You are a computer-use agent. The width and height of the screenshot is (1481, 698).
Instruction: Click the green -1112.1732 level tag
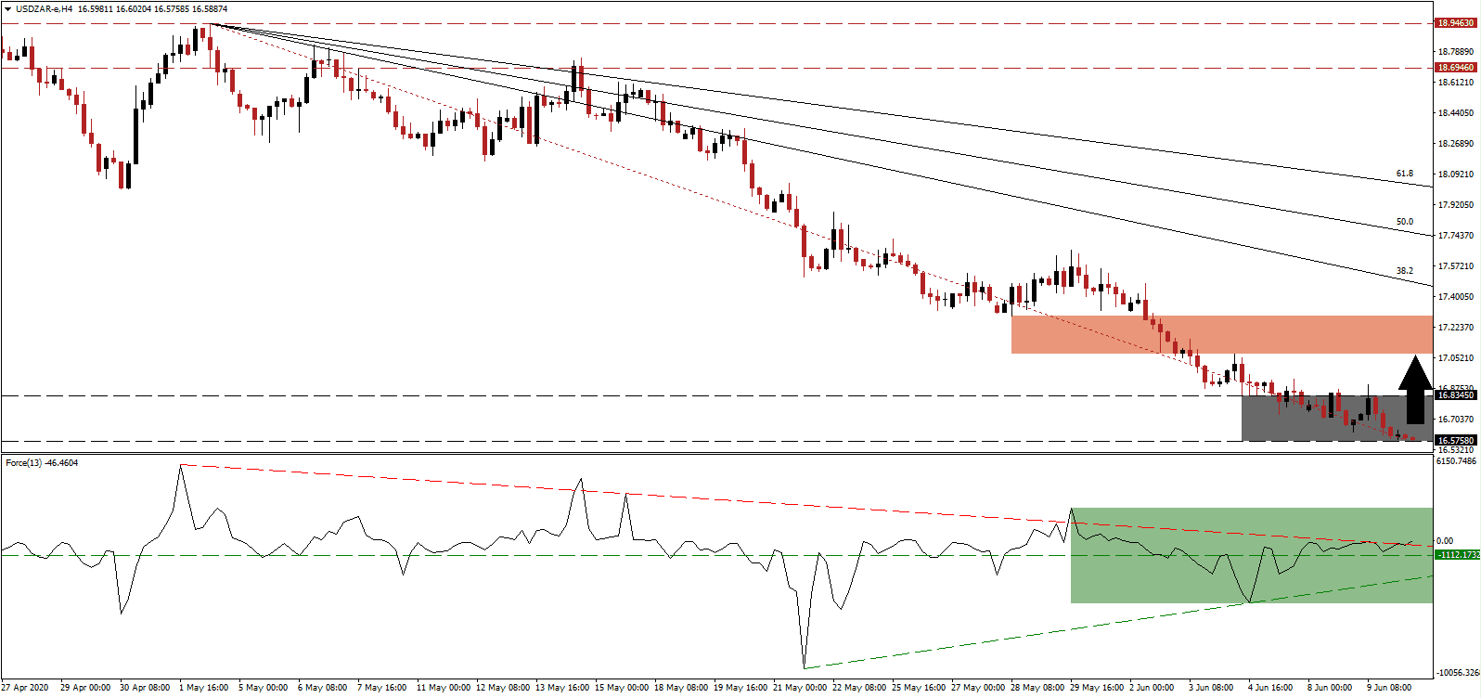tap(1457, 555)
